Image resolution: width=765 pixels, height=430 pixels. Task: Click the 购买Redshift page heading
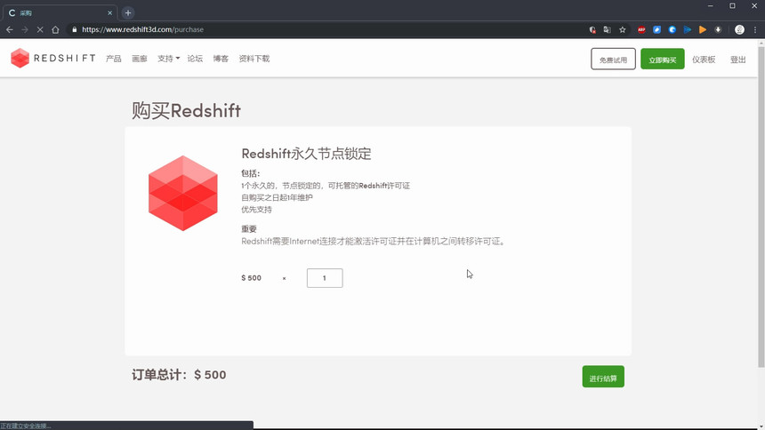pos(187,111)
